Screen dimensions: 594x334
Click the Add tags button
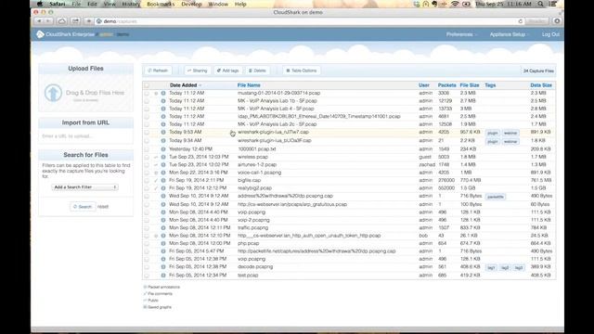pos(227,71)
